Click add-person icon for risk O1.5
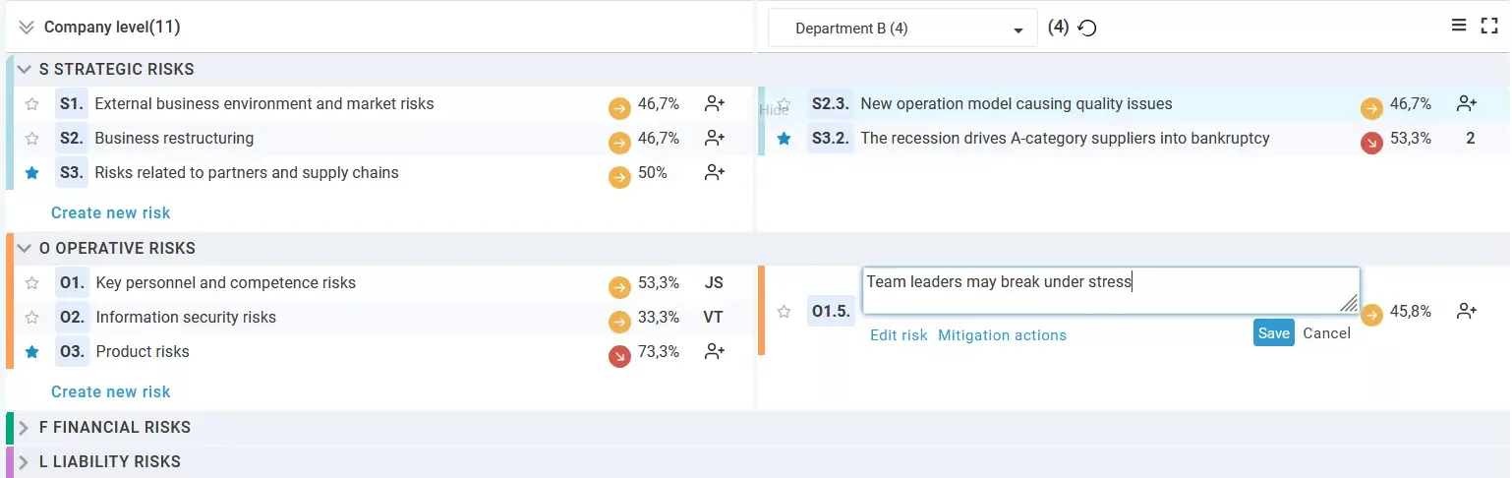The width and height of the screenshot is (1512, 478). click(x=1467, y=312)
